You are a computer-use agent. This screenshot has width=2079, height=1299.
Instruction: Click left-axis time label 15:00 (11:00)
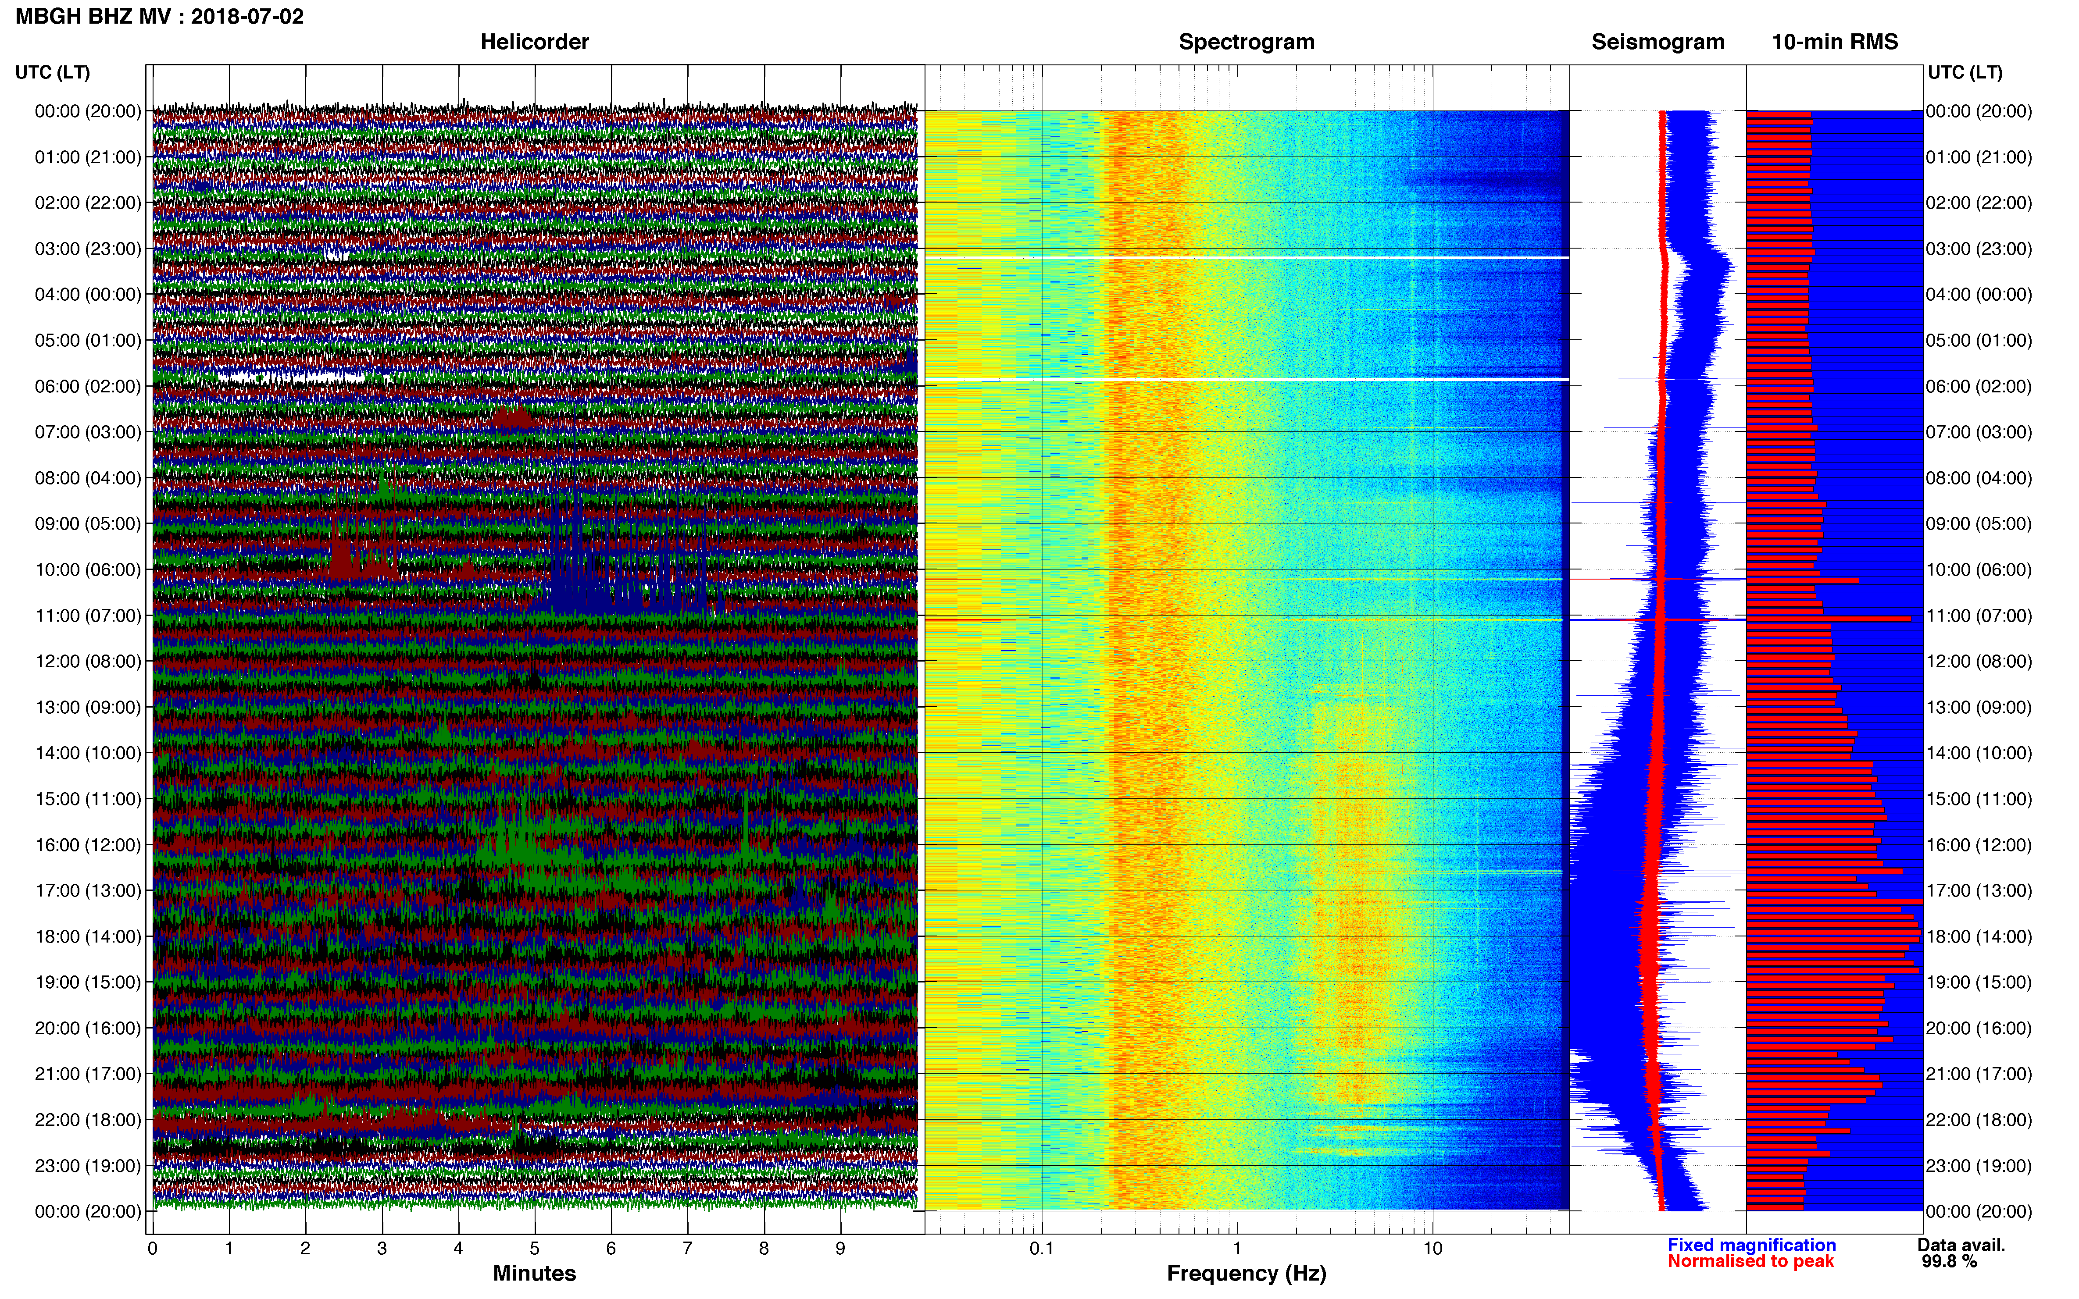point(88,799)
